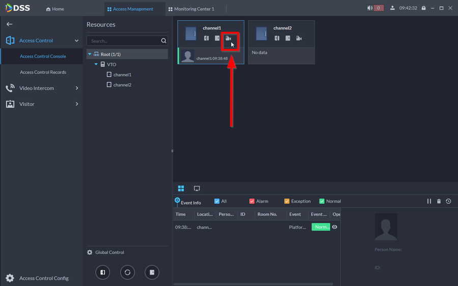
Task: Select channel2 in the resource tree
Action: (122, 85)
